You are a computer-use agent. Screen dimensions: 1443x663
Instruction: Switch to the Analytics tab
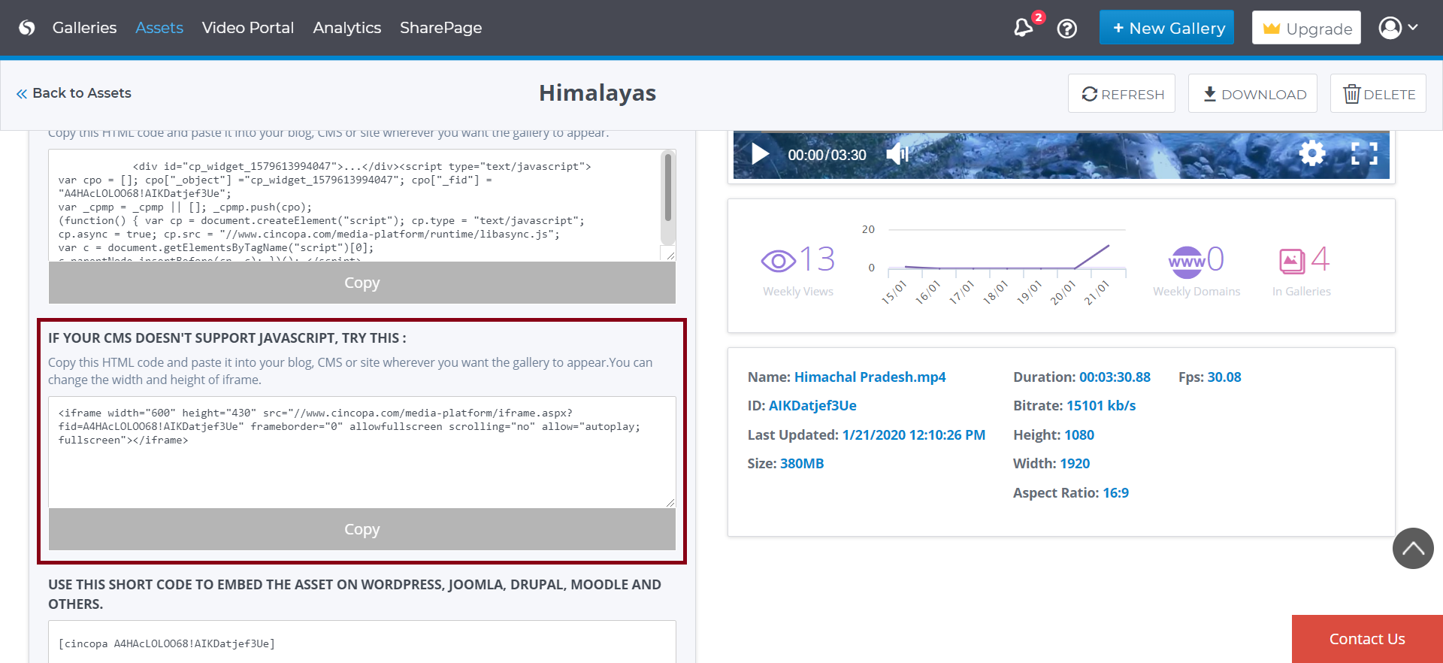tap(346, 28)
